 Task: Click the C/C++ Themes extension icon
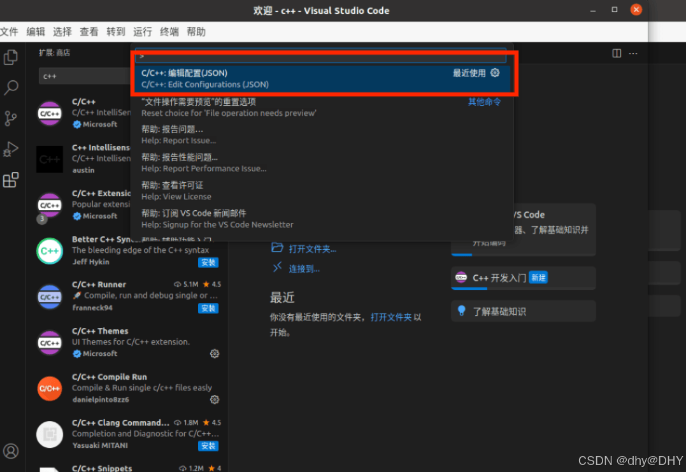coord(50,343)
